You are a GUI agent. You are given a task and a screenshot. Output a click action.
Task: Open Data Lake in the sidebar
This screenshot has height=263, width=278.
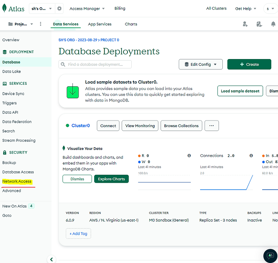(x=11, y=72)
